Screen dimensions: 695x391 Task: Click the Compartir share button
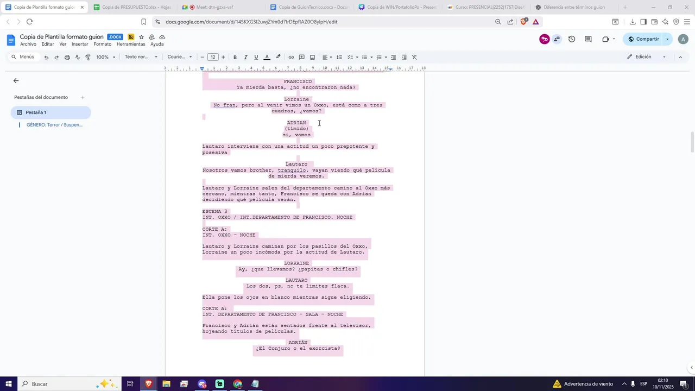tap(643, 39)
